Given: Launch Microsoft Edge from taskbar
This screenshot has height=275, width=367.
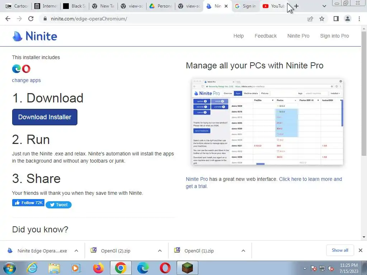Looking at the screenshot, I should [x=143, y=268].
